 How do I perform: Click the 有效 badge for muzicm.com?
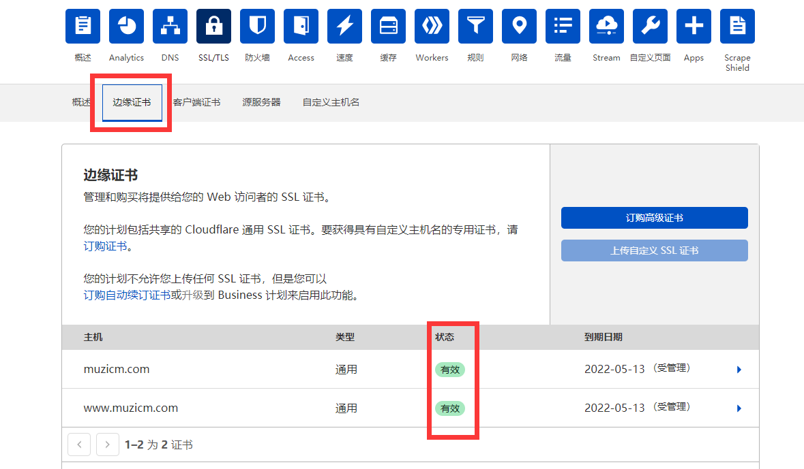click(x=449, y=370)
